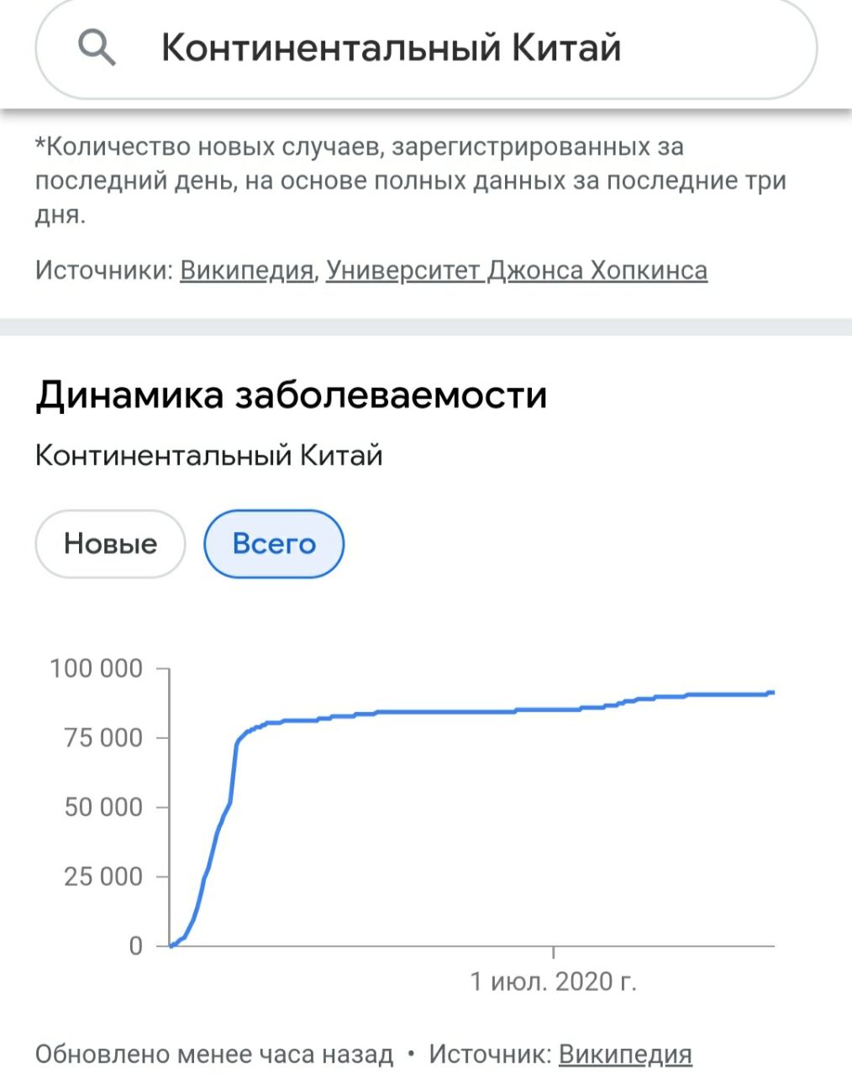This screenshot has width=852, height=1075.
Task: Click the 75 000 y-axis label
Action: point(103,738)
